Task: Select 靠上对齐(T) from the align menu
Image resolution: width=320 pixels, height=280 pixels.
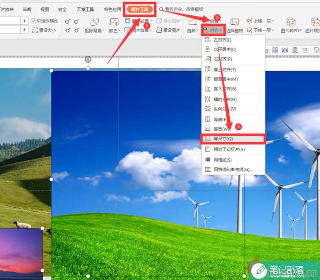Action: click(x=233, y=69)
